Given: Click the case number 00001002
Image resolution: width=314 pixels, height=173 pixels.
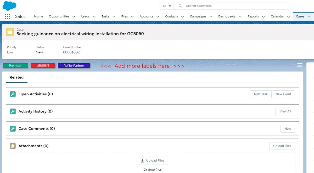Looking at the screenshot, I should click(71, 52).
